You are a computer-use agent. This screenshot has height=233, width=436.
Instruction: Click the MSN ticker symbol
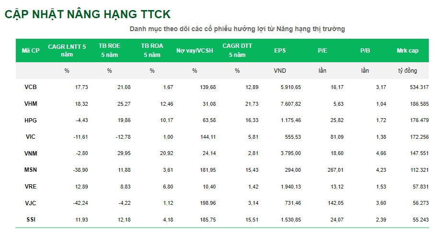coord(30,170)
